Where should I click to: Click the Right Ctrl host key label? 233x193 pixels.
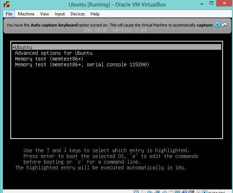pos(216,192)
